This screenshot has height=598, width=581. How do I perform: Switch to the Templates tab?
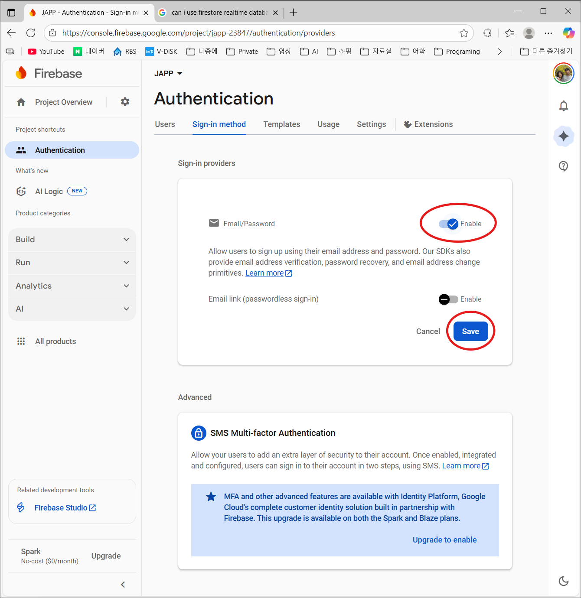click(x=282, y=124)
